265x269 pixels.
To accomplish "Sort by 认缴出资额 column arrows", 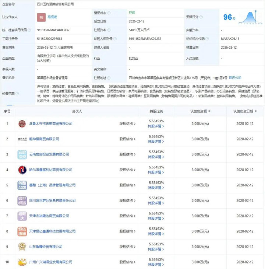I will click(209, 111).
